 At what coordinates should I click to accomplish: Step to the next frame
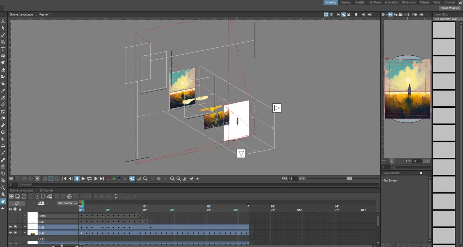[x=95, y=179]
